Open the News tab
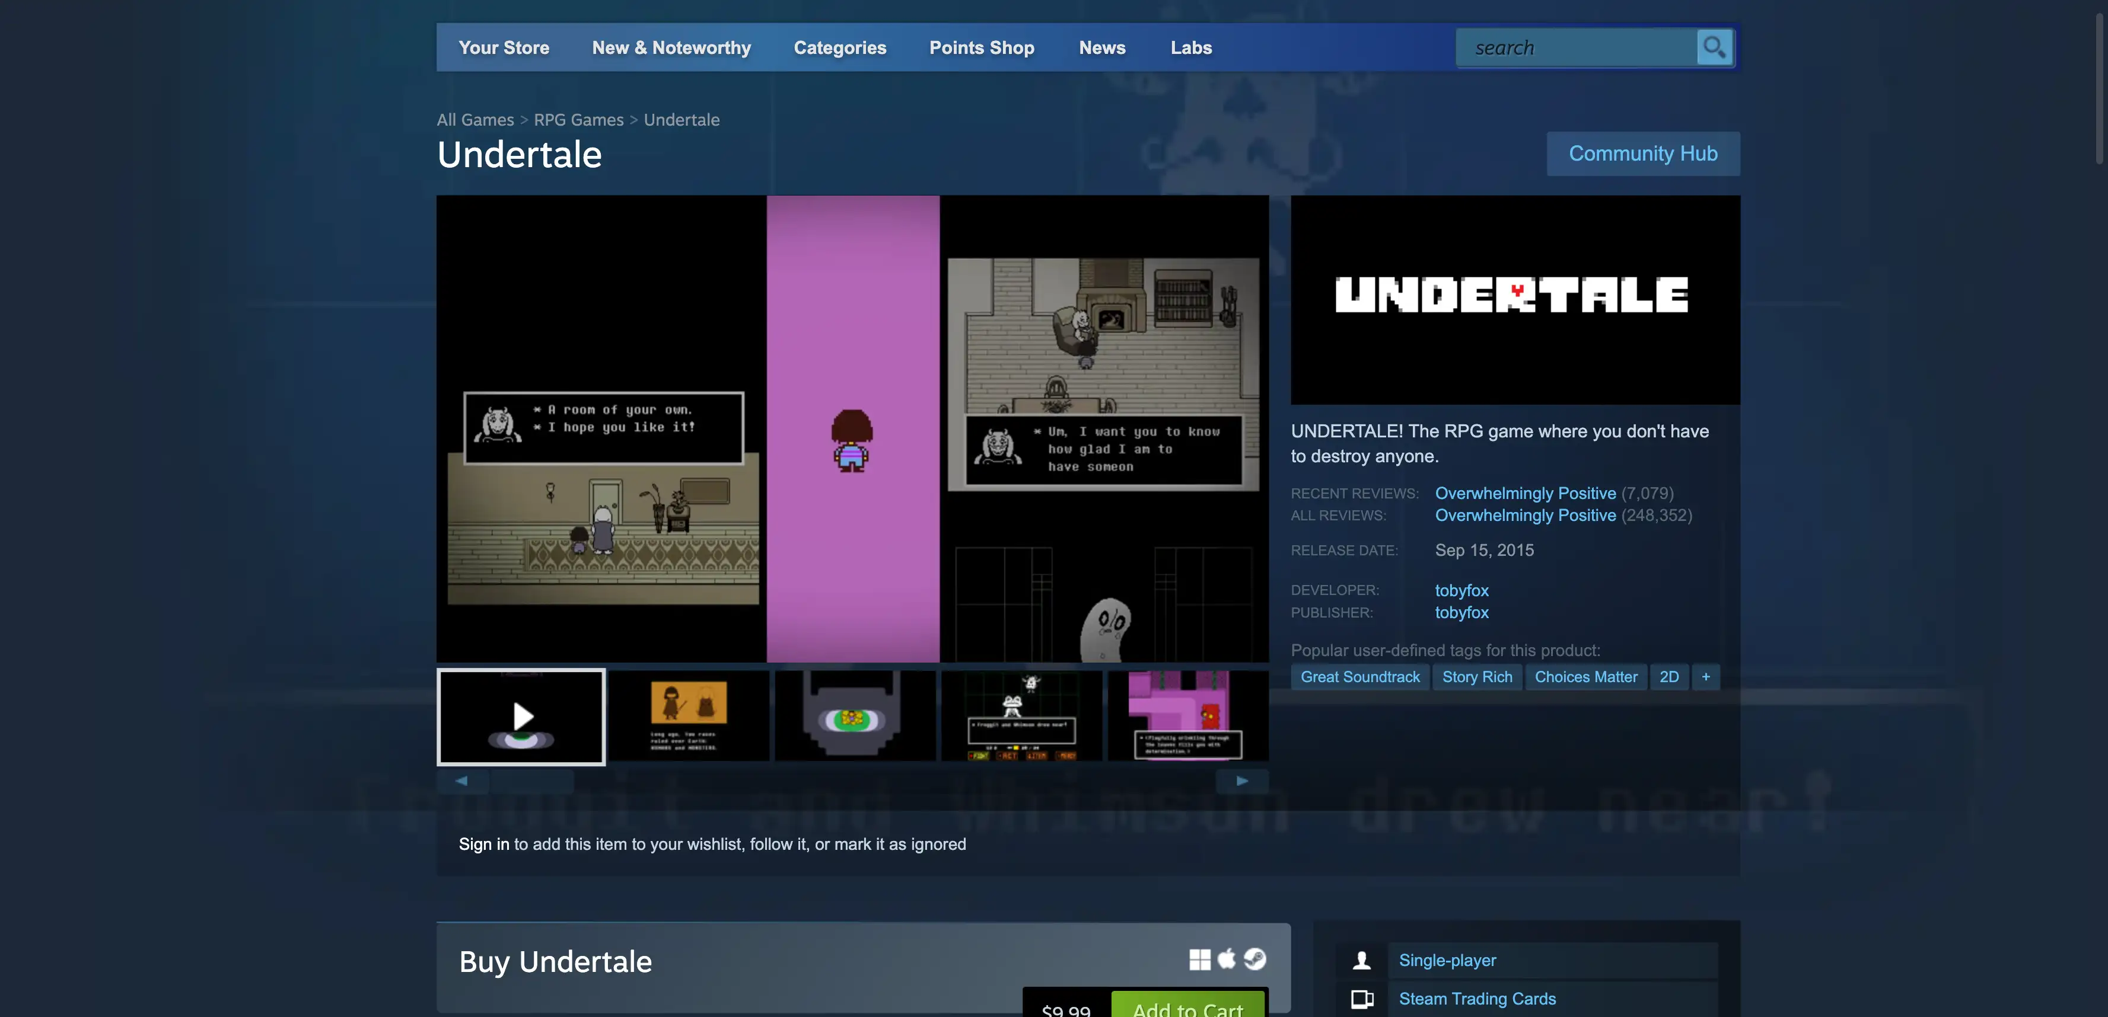This screenshot has height=1017, width=2108. pyautogui.click(x=1102, y=47)
